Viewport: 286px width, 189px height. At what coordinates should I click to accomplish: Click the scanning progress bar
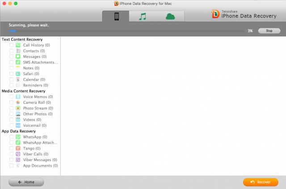[x=126, y=31]
